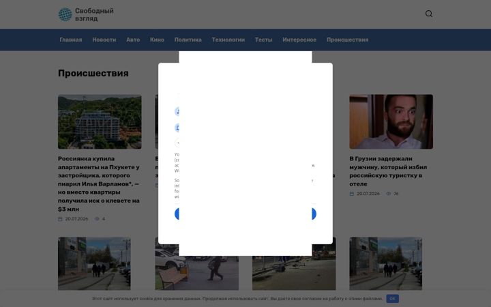Open the Интересное section
This screenshot has height=307, width=491.
(x=299, y=40)
